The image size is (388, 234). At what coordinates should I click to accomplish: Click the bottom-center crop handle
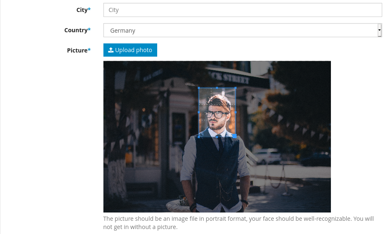pos(217,136)
